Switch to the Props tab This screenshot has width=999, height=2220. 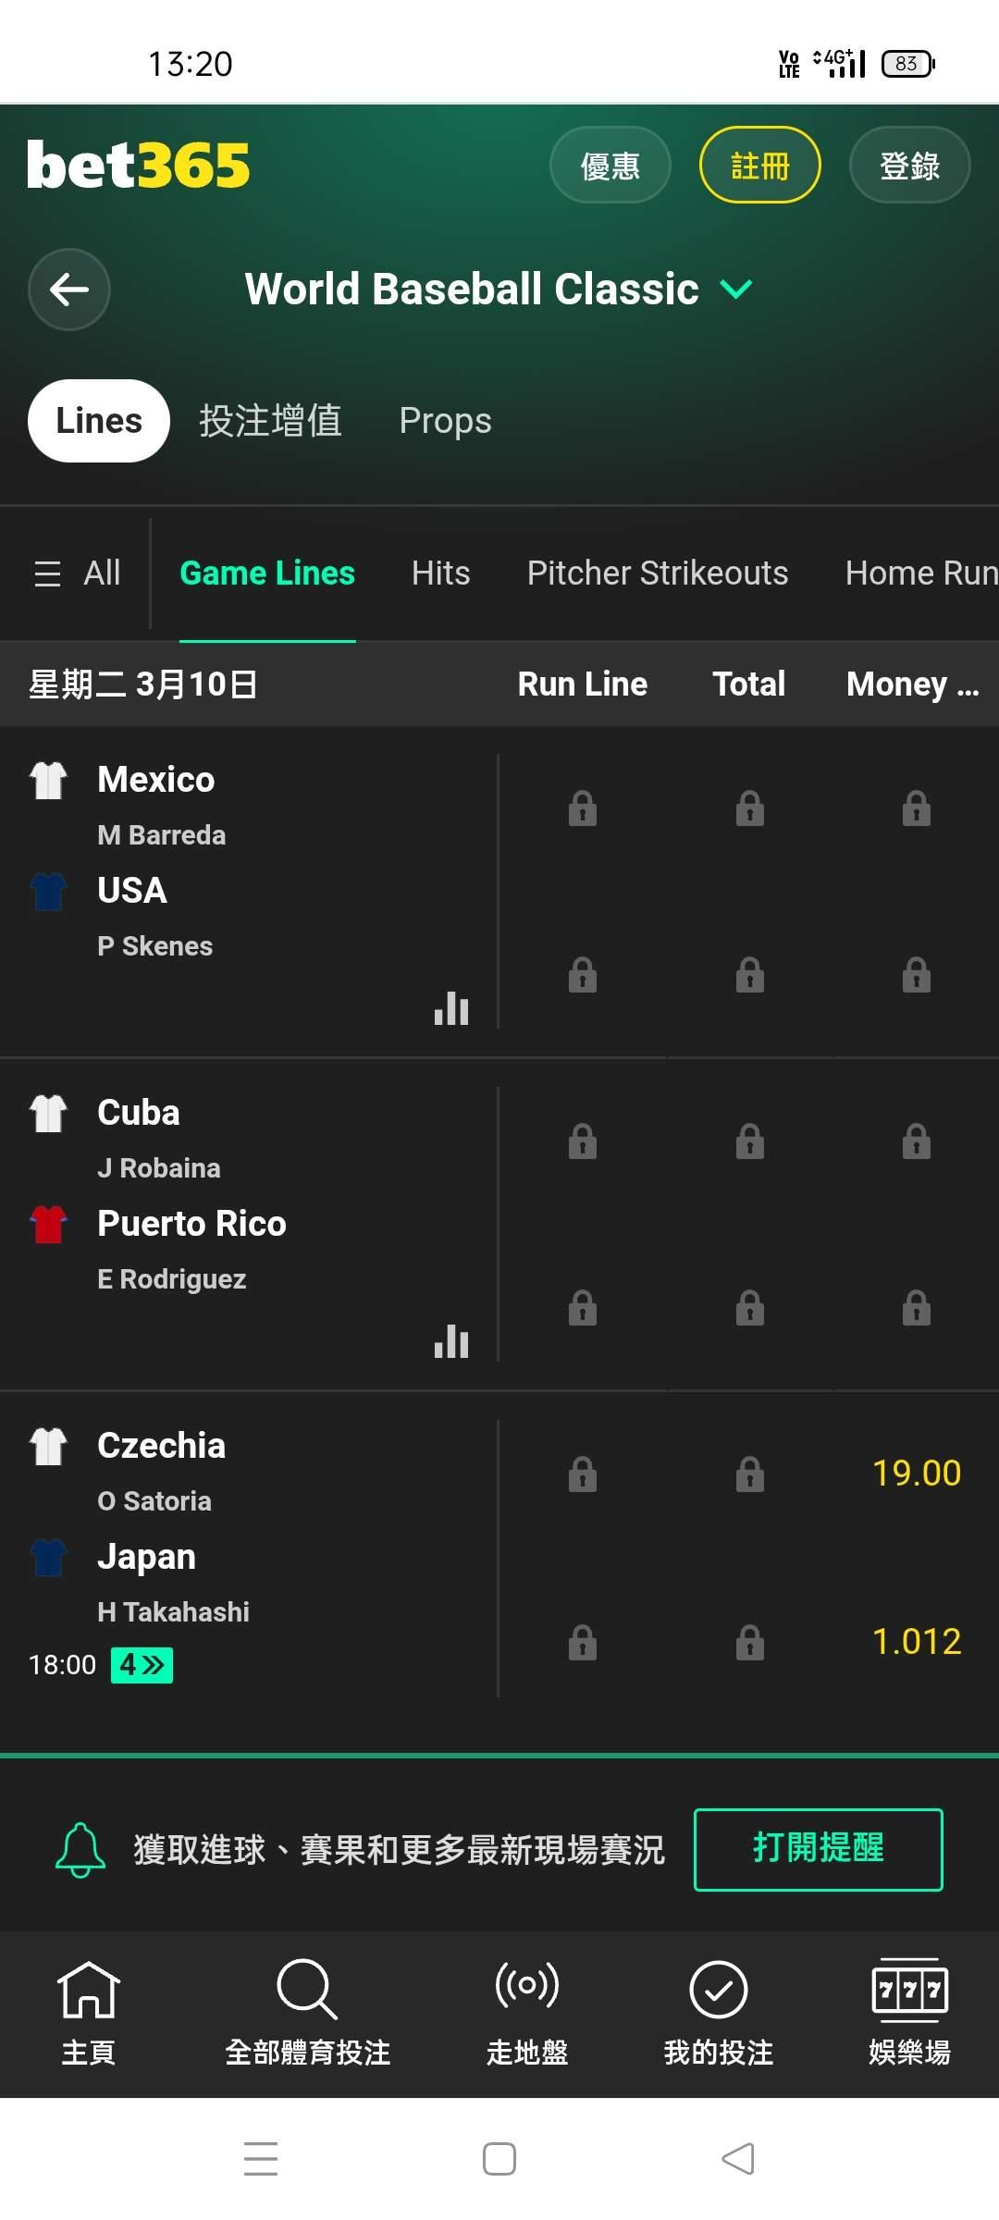445,421
